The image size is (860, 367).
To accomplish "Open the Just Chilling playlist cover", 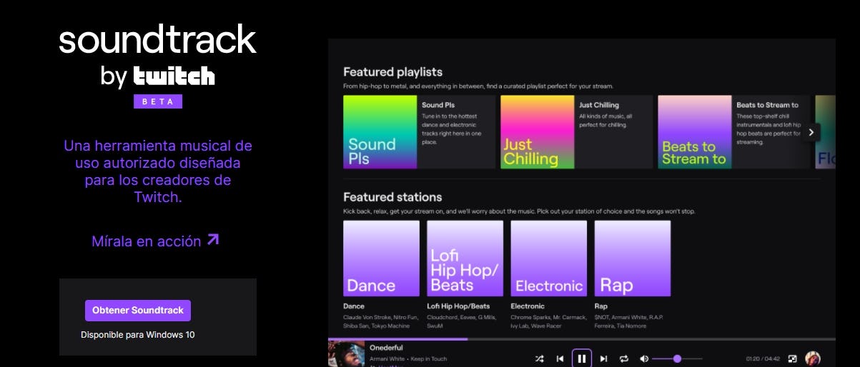I will point(537,132).
